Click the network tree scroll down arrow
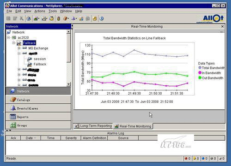 68,84
